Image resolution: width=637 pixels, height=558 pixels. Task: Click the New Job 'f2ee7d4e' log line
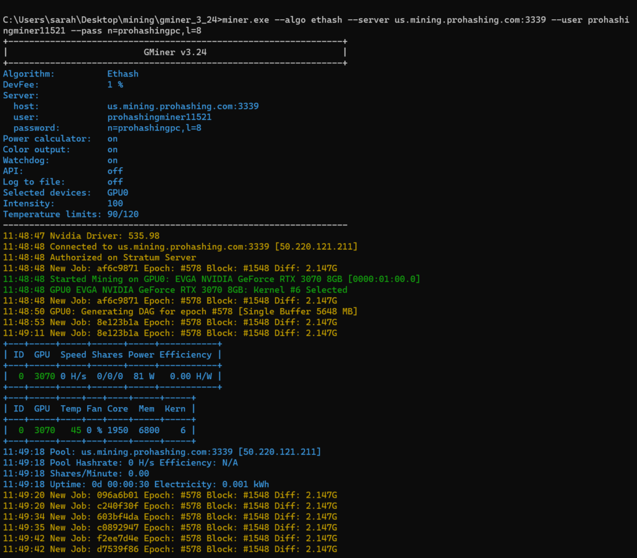(170, 539)
